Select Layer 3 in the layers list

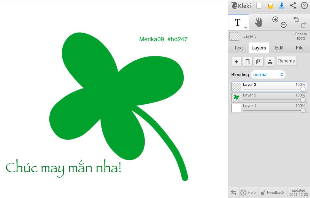[269, 87]
